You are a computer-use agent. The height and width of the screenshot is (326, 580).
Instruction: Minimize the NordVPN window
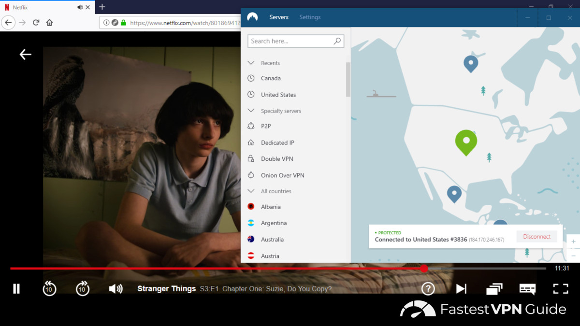coord(527,18)
